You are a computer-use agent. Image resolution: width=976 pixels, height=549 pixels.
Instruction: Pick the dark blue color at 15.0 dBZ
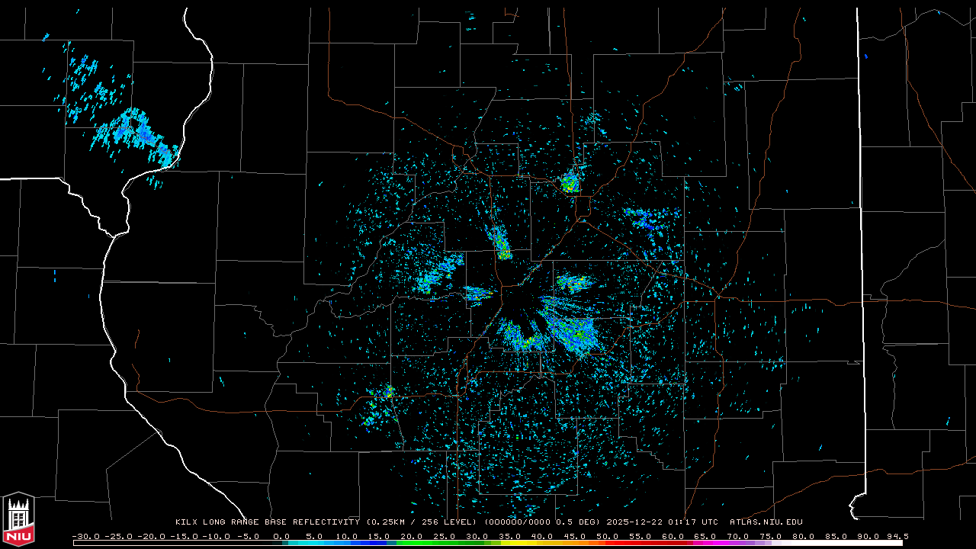pos(380,543)
